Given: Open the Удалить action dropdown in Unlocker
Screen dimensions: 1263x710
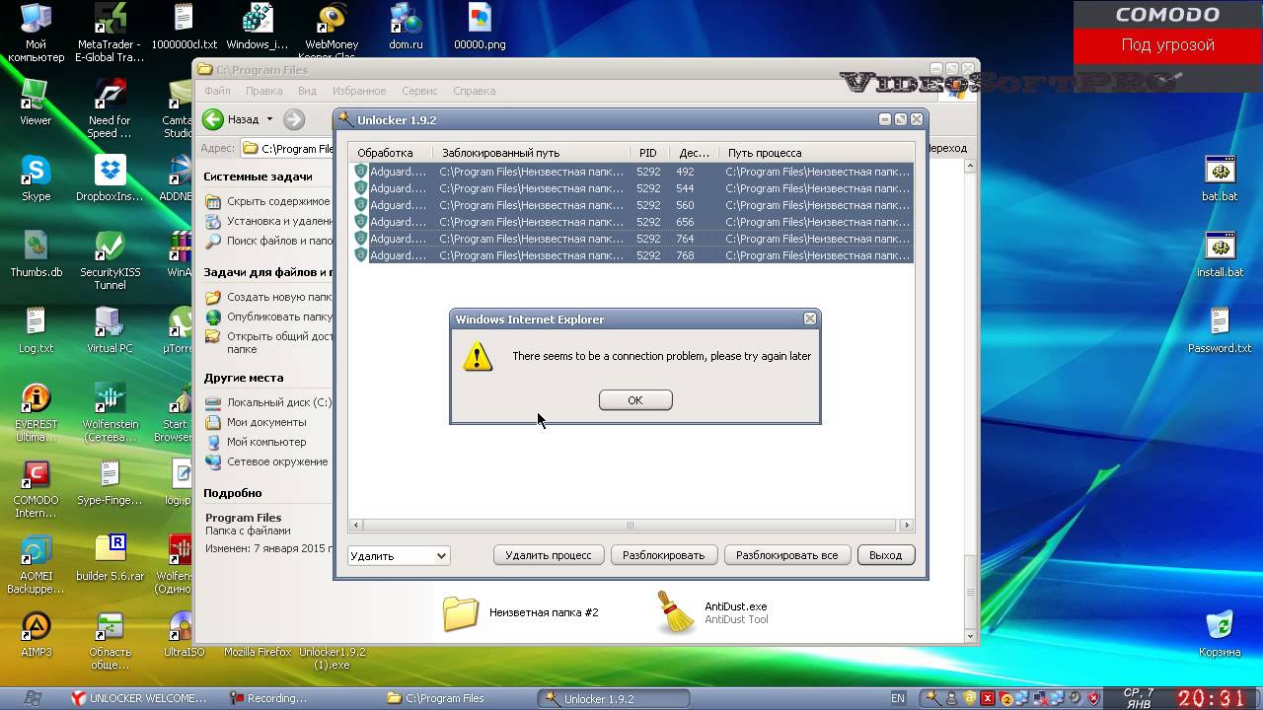Looking at the screenshot, I should pyautogui.click(x=399, y=556).
